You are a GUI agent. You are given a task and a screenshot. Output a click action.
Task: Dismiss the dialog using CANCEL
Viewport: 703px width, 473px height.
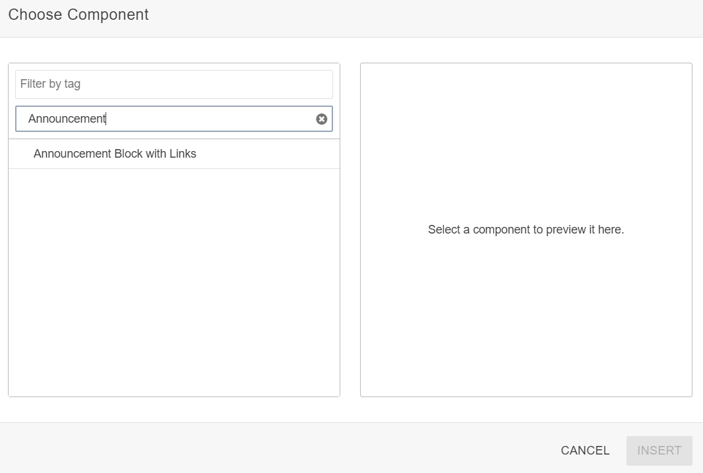click(x=585, y=450)
